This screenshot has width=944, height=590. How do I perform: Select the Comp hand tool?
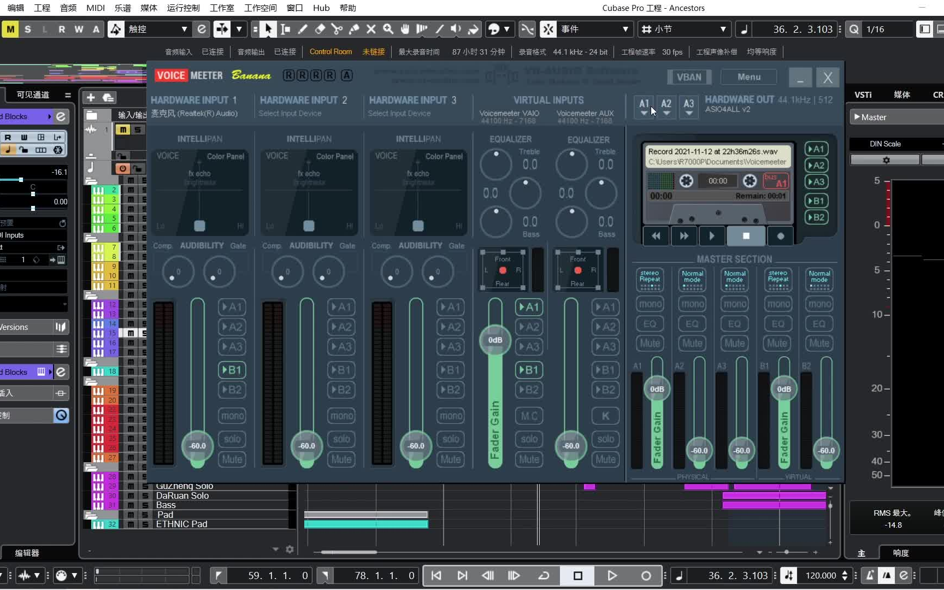coord(405,29)
